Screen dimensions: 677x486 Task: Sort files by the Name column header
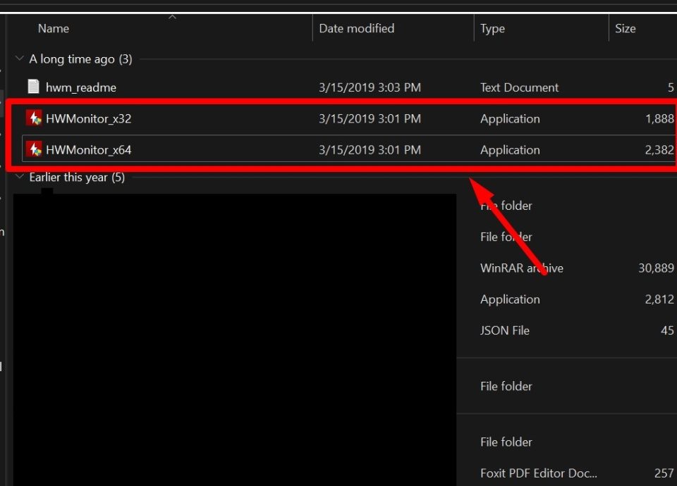click(x=53, y=29)
